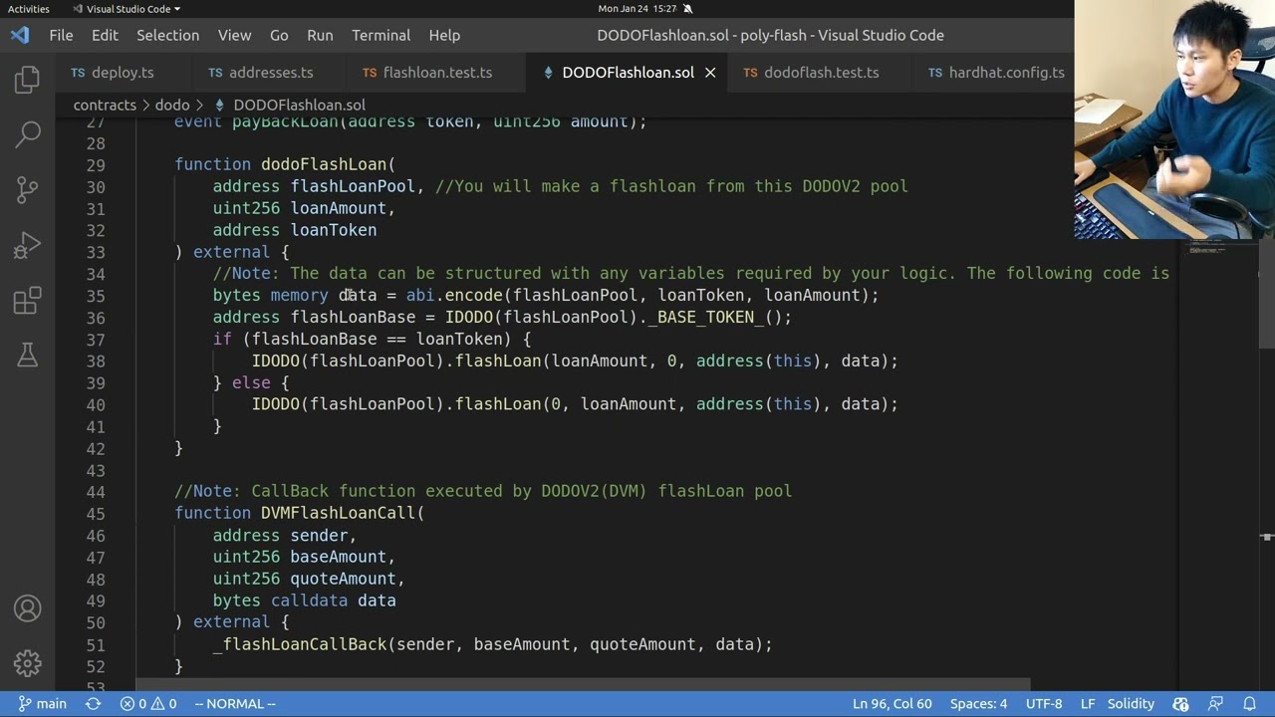This screenshot has height=717, width=1275.
Task: Click abi.encode on line 35
Action: [454, 296]
